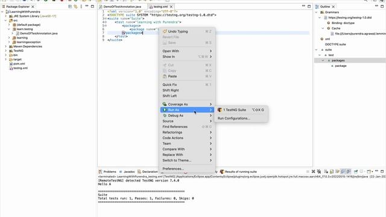The height and width of the screenshot is (217, 386).
Task: Click the Paste clipboard icon in context menu
Action: coord(165,77)
